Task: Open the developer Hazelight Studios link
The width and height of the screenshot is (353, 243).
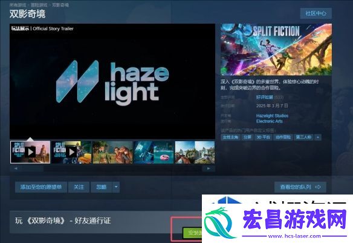Action: 272,116
